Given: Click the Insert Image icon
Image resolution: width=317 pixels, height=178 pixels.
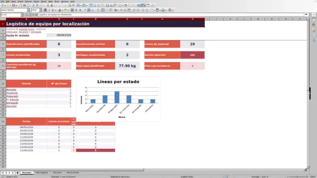Looking at the screenshot, I should tap(107, 5).
